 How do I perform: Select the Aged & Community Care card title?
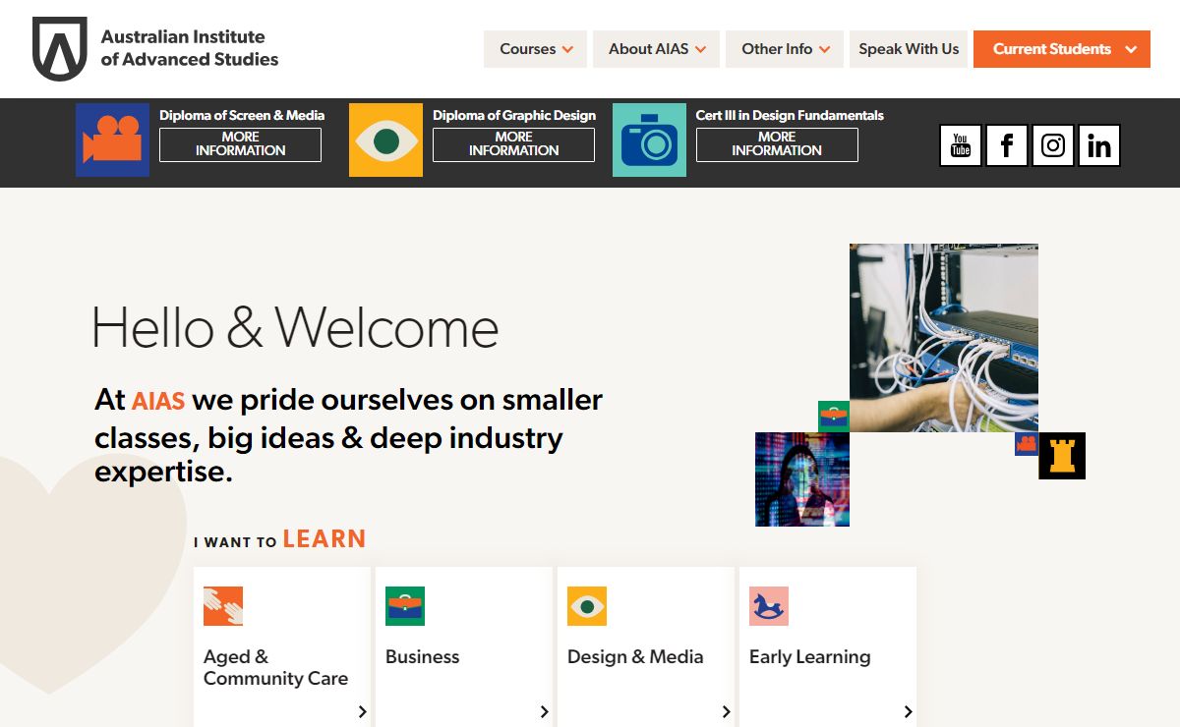pyautogui.click(x=275, y=667)
